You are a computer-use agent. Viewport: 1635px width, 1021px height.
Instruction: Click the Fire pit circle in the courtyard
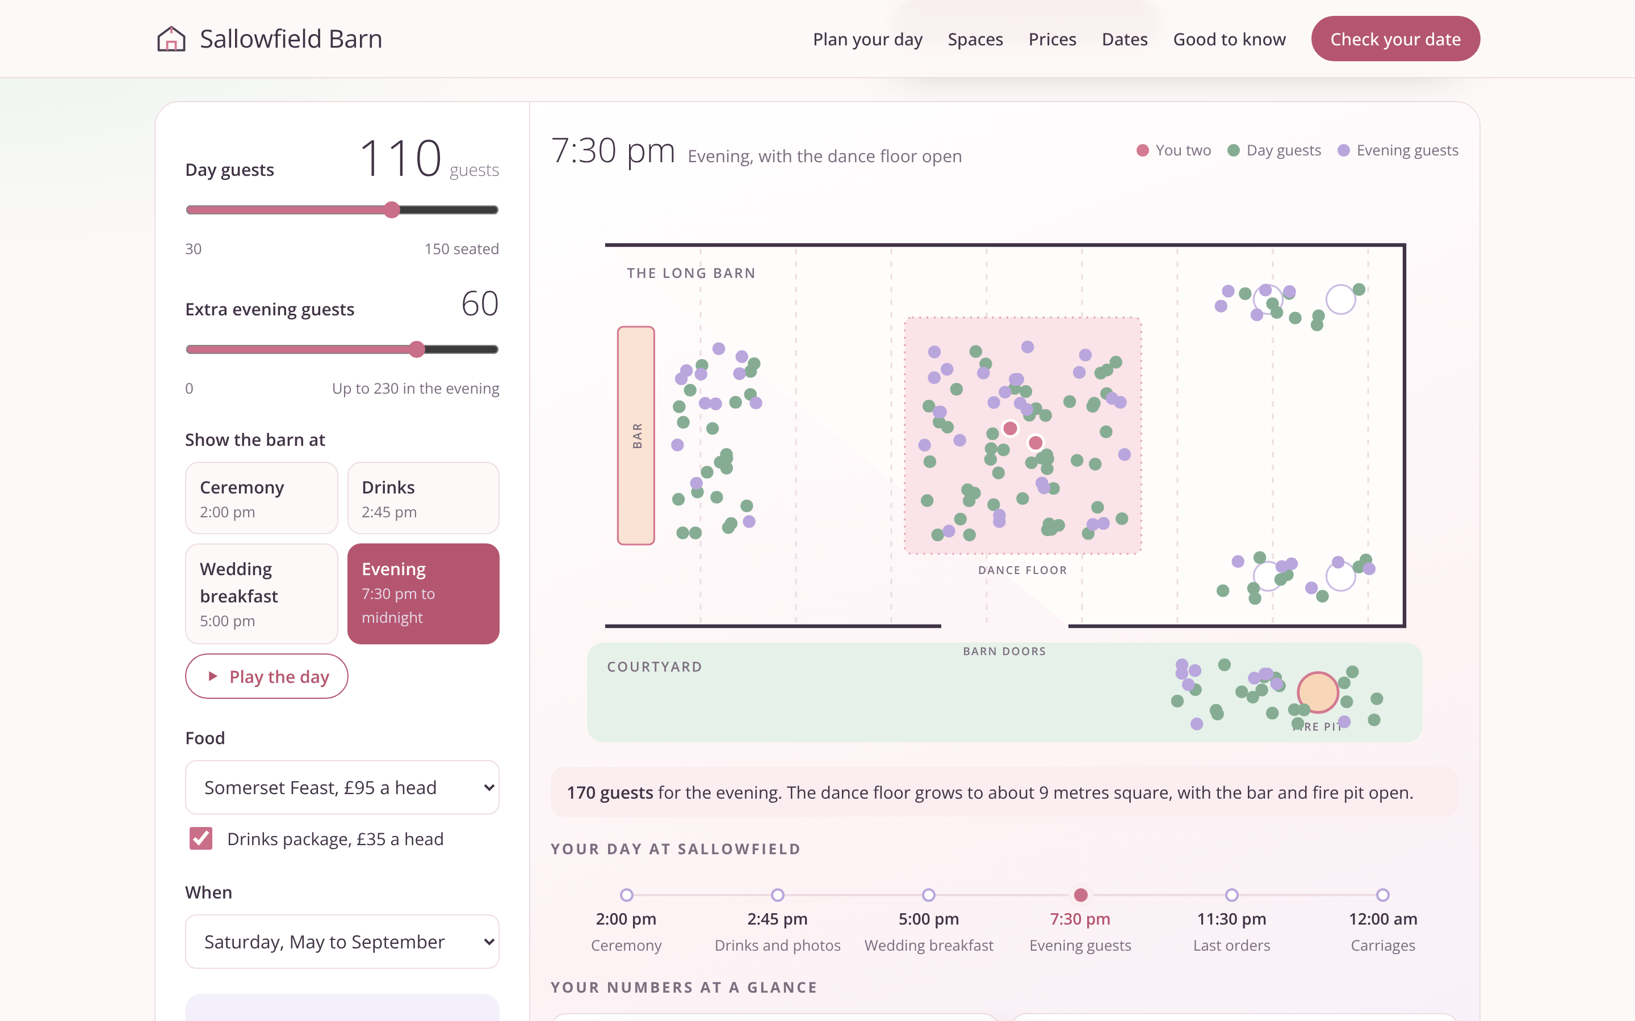pos(1318,692)
